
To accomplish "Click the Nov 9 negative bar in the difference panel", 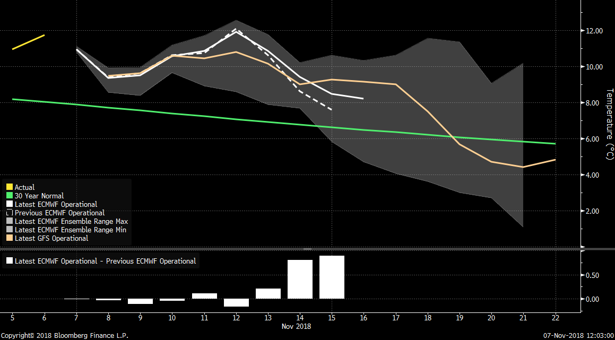I will pos(141,302).
